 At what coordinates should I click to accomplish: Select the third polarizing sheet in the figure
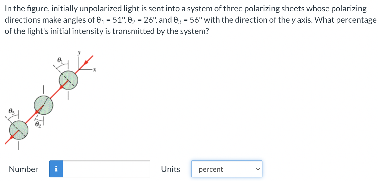(19, 130)
